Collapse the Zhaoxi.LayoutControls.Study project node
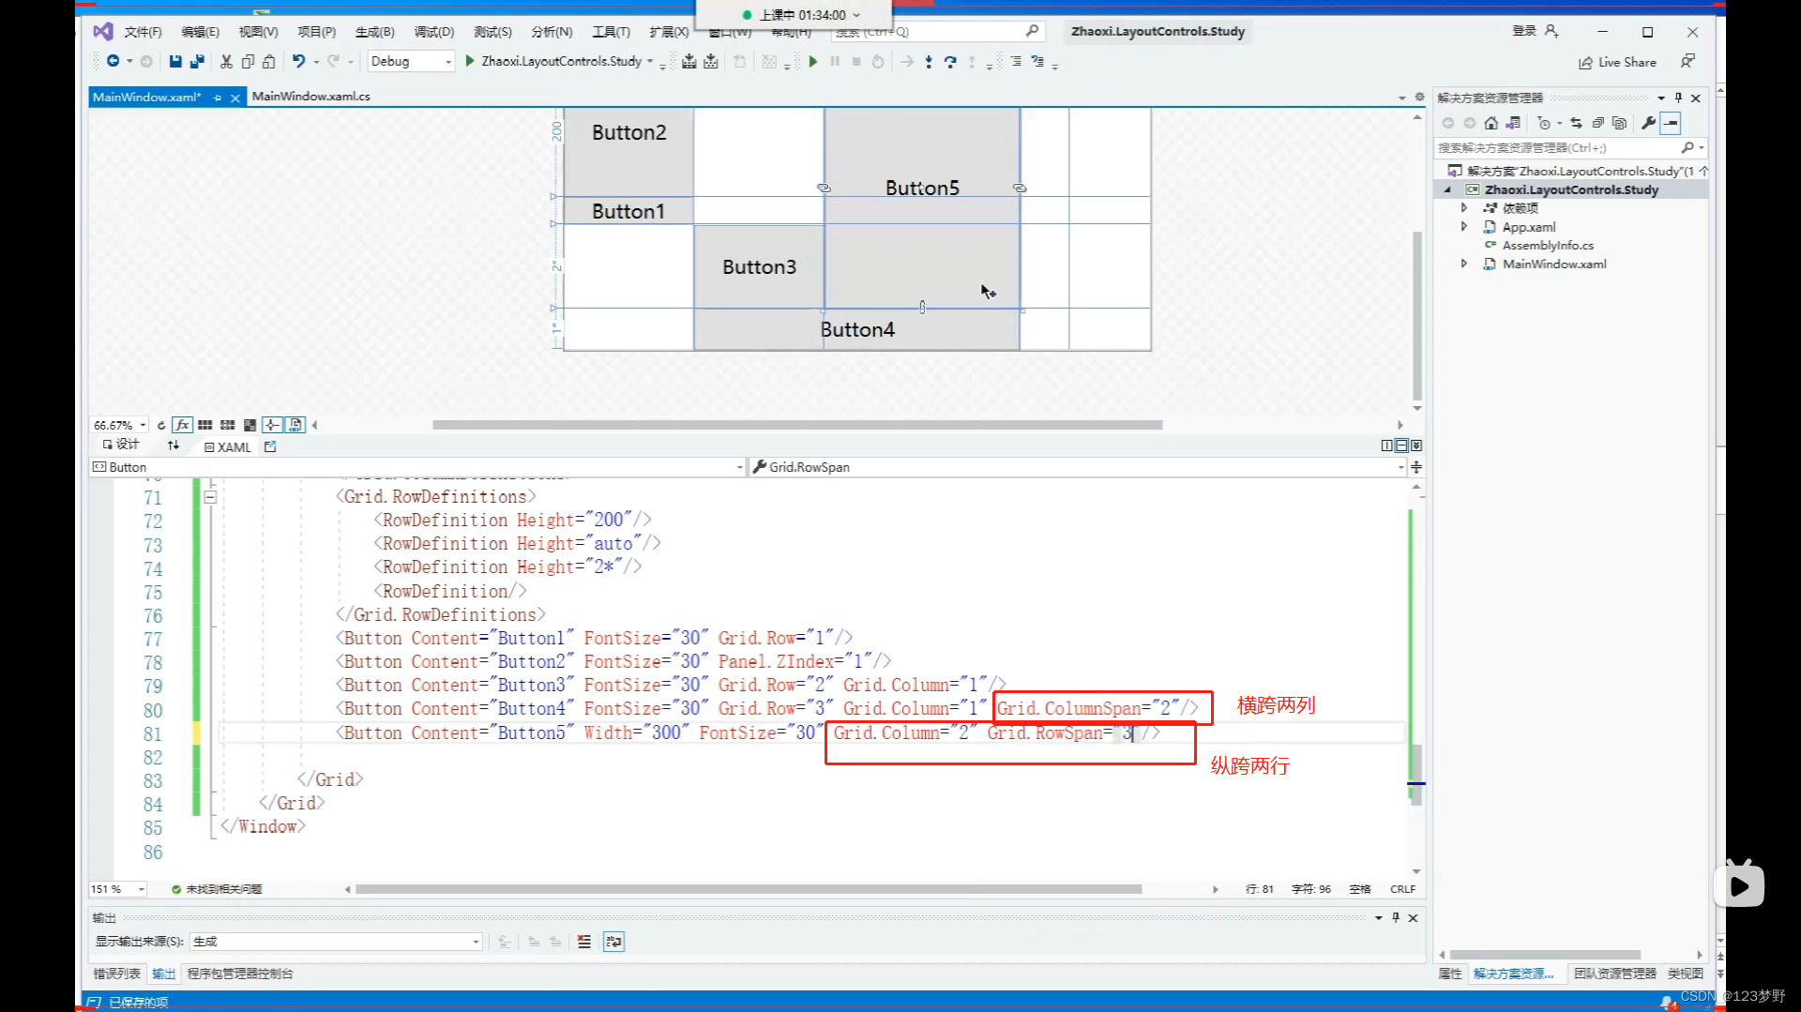1801x1012 pixels. (1447, 189)
